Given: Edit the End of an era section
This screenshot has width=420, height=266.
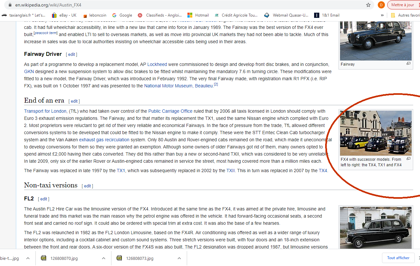Looking at the screenshot, I should [74, 101].
